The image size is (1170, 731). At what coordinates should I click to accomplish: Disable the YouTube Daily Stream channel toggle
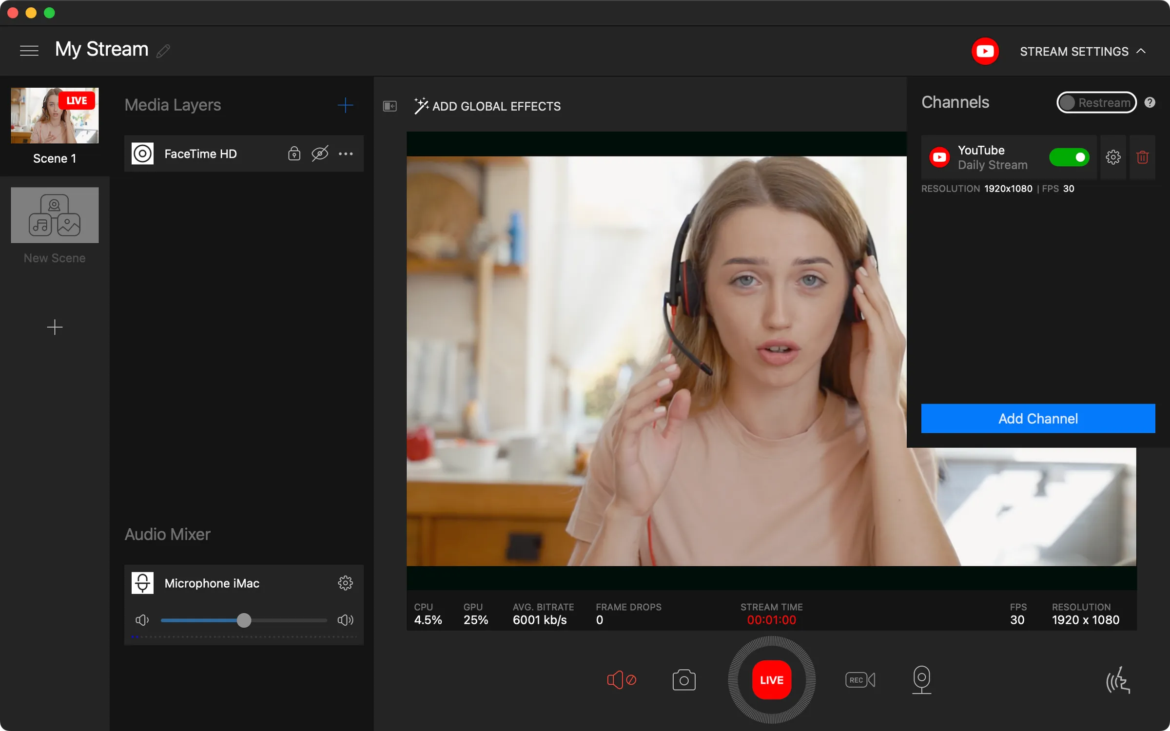click(1069, 157)
